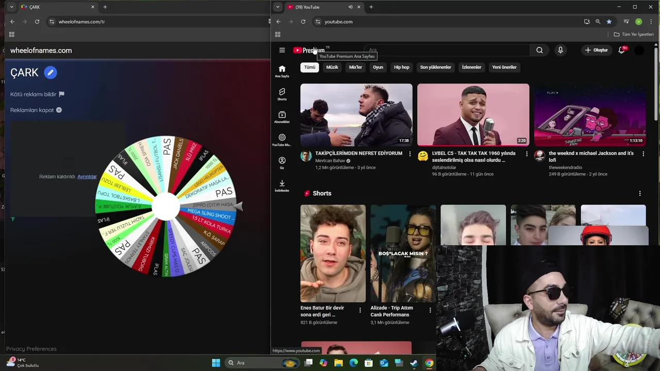
Task: Click the pencil edit icon beside ÇARK
Action: (51, 73)
